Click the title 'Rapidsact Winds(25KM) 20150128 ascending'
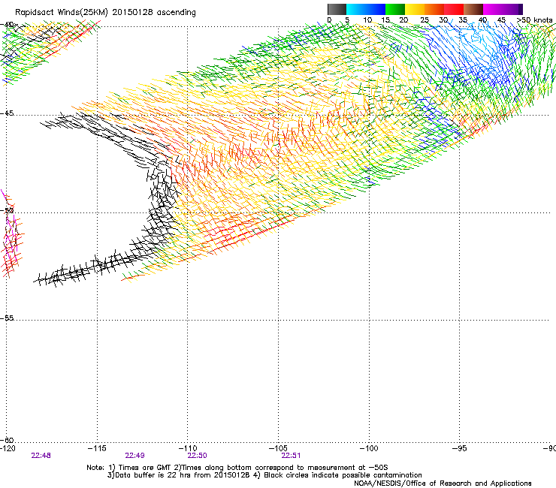Screen dimensions: 556x488 coord(105,13)
